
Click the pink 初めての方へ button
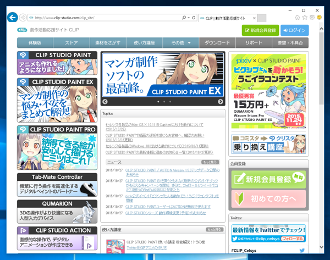pos(268,199)
